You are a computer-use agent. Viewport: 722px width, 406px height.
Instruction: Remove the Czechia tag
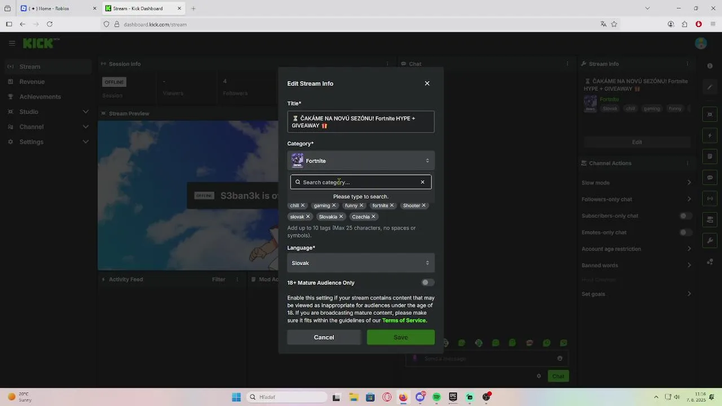coord(373,217)
